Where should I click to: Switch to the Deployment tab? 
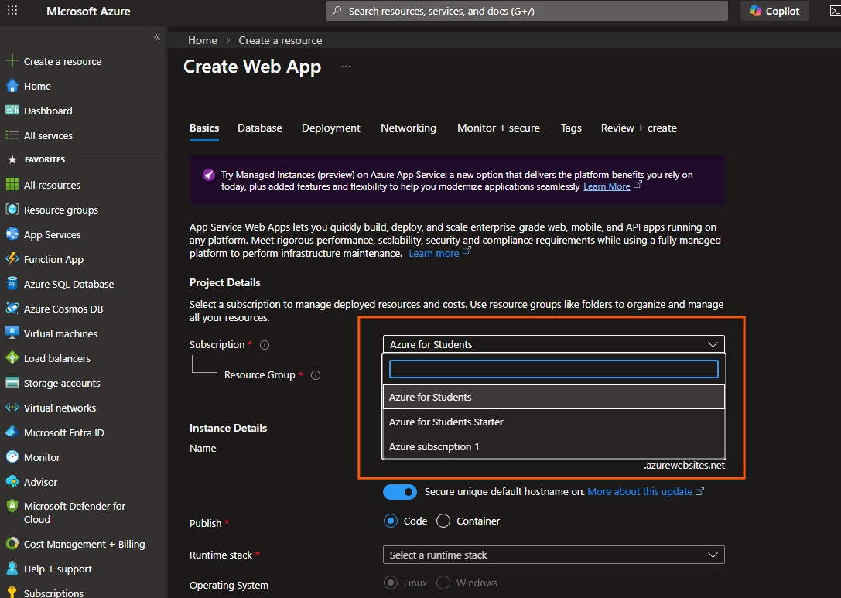(x=331, y=128)
